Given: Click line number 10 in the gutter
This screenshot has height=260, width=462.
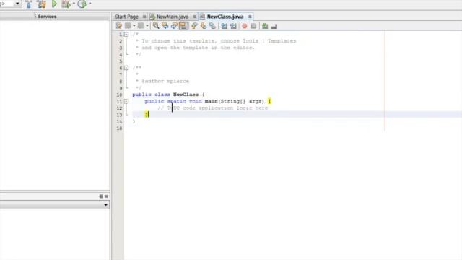Looking at the screenshot, I should [119, 95].
